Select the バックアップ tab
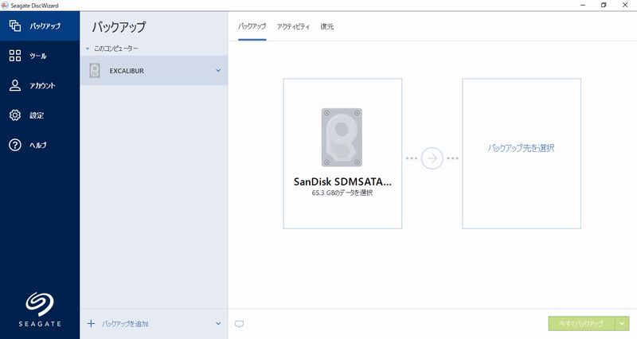 click(x=252, y=27)
